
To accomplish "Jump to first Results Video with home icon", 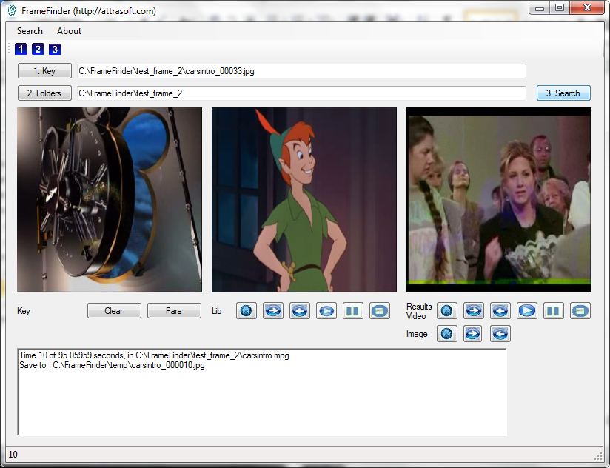I will pos(447,311).
